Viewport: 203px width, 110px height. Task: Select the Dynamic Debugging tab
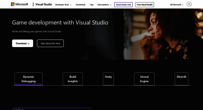coord(28,79)
